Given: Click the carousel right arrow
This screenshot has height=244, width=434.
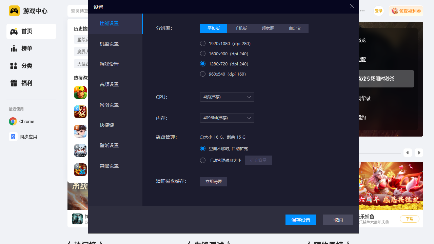Looking at the screenshot, I should point(419,152).
